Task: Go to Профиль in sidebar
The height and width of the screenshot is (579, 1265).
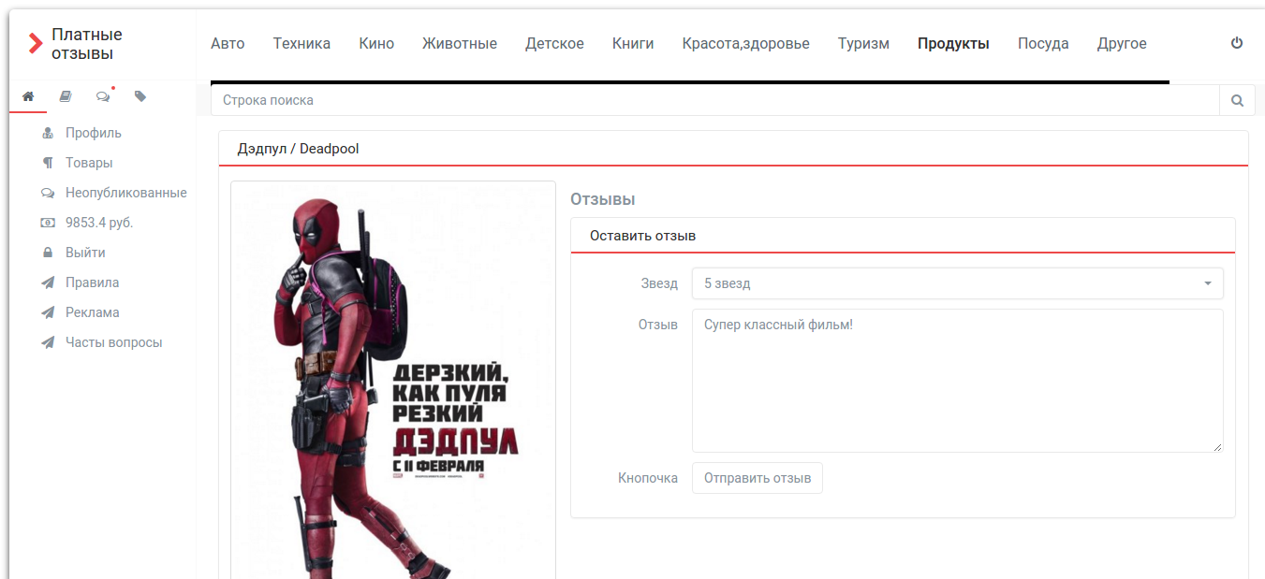Action: pyautogui.click(x=94, y=133)
